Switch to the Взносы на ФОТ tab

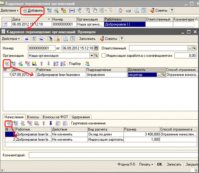pos(55,117)
